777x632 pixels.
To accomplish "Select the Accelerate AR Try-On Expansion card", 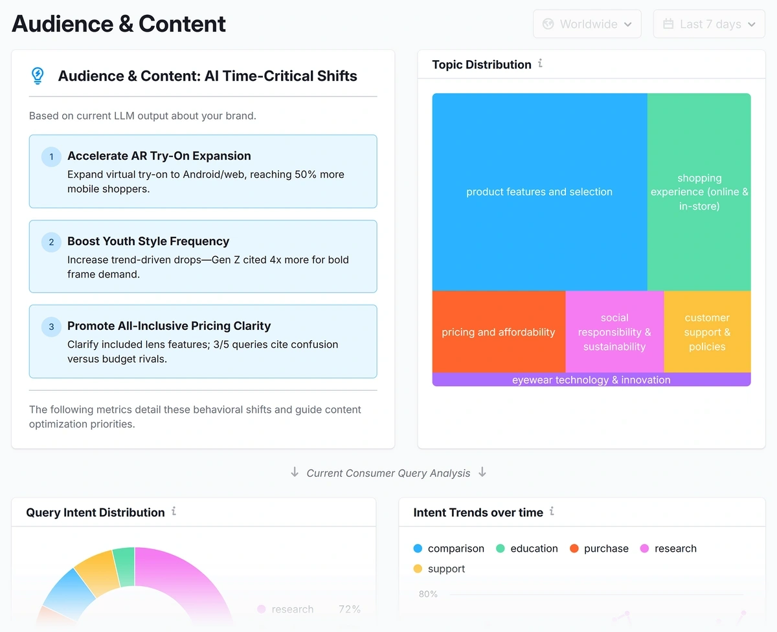I will click(203, 171).
